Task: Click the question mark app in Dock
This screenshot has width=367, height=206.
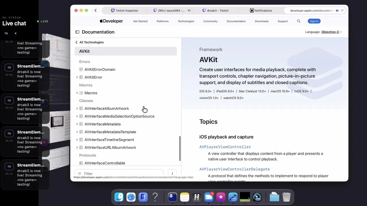Action: click(x=155, y=197)
